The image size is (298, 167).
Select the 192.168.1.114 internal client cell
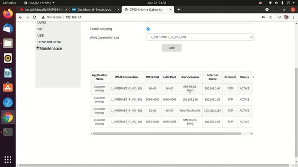click(212, 110)
